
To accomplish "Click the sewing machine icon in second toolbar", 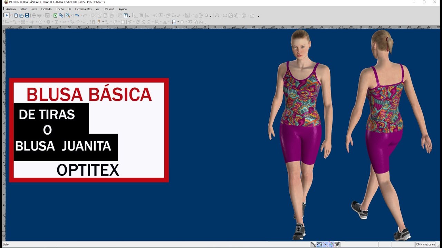I will (23, 22).
